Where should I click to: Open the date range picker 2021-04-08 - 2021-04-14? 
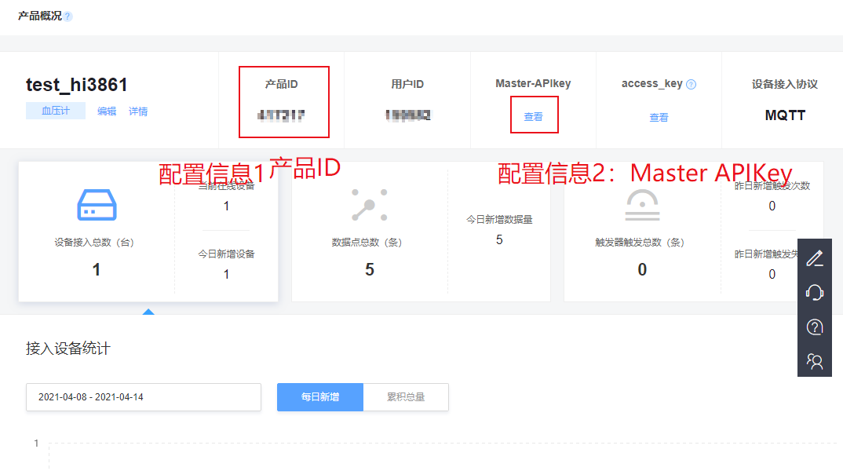tap(143, 397)
